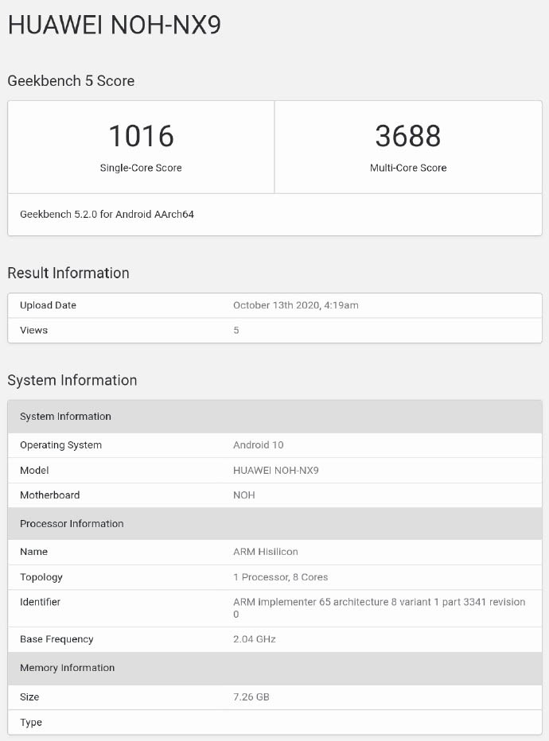Click the 1 Processor, 8 Cores topology value
Viewport: 549px width, 741px height.
[x=280, y=577]
